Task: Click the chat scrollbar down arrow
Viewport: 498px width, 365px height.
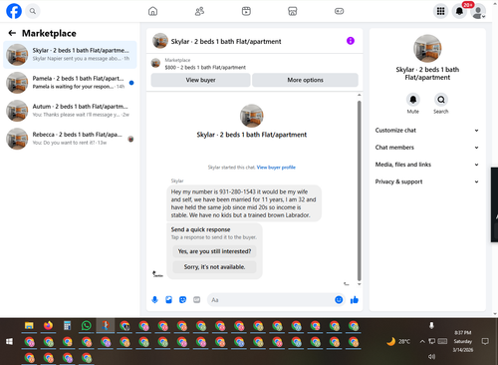Action: 359,284
